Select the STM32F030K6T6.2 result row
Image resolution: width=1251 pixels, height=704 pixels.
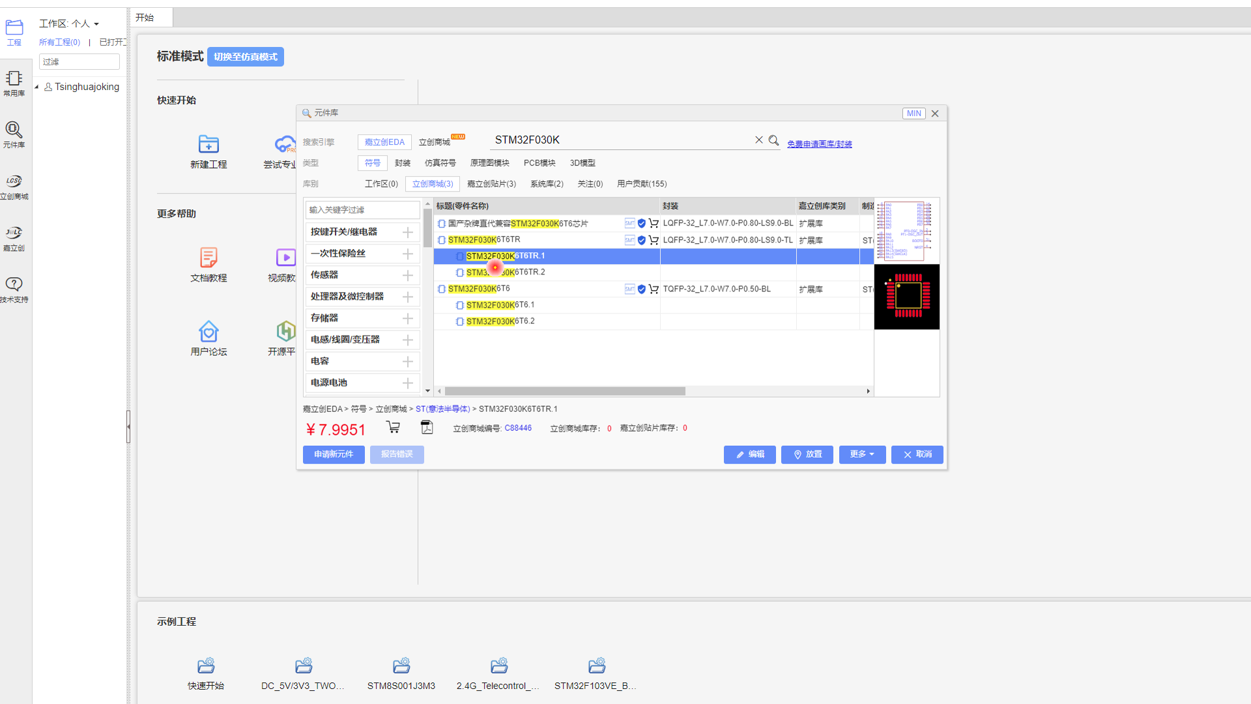click(x=654, y=321)
